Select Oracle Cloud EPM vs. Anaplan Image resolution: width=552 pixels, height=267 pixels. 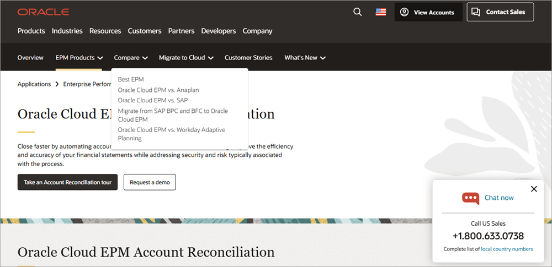[158, 90]
